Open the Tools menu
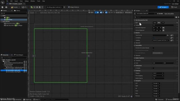The image size is (180, 101). click(x=39, y=1)
